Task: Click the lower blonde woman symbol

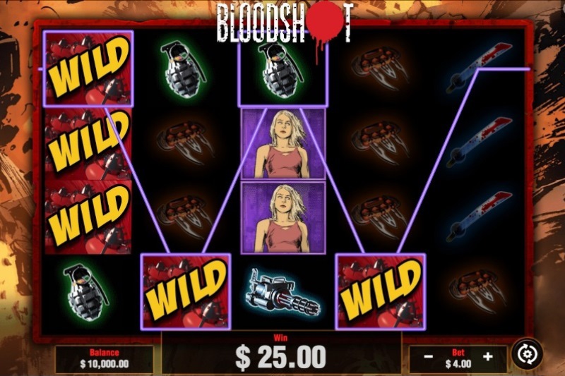Action: tap(283, 218)
